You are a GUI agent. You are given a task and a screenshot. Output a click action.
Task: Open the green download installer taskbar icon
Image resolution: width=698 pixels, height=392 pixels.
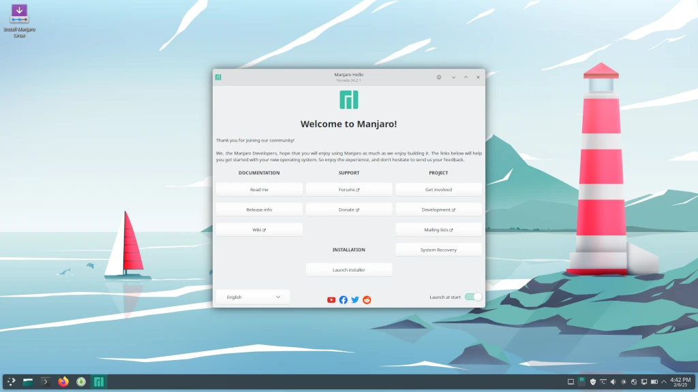pyautogui.click(x=81, y=381)
